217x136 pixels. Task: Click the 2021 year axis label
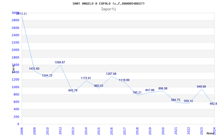point(176,131)
